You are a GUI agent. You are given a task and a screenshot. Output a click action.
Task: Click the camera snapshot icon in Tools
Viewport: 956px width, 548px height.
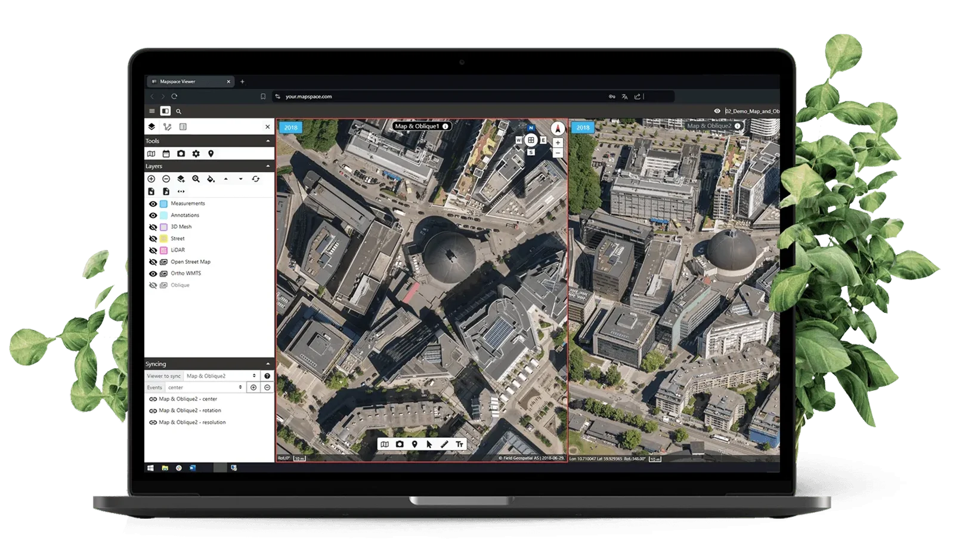click(x=181, y=154)
